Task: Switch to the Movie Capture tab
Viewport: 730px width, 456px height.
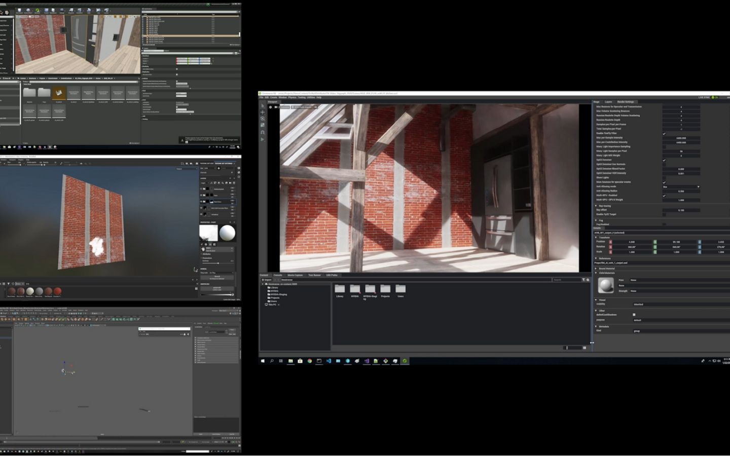Action: 295,275
